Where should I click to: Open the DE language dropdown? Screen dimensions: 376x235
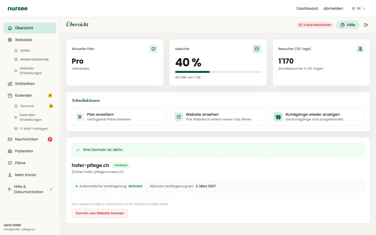tap(359, 9)
